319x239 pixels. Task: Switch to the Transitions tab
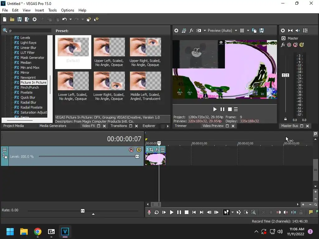click(x=119, y=126)
